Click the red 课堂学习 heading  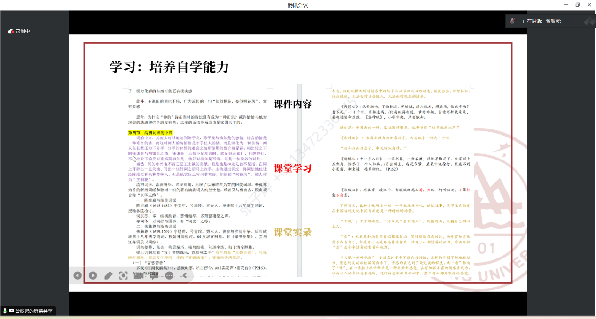293,168
